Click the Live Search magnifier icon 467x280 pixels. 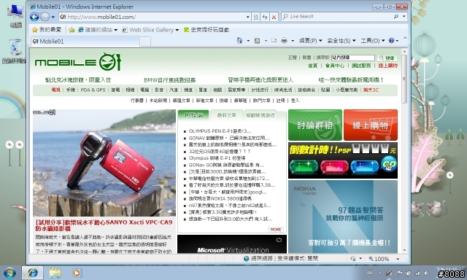pyautogui.click(x=395, y=17)
